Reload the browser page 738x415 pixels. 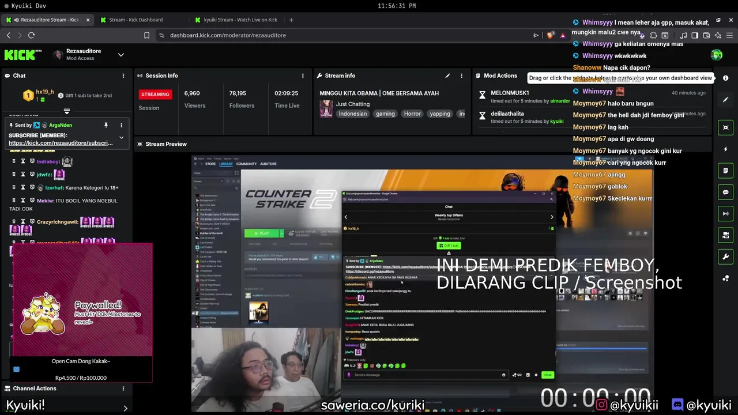(x=31, y=35)
